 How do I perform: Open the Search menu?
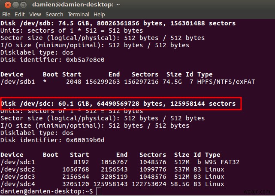pos(53,15)
